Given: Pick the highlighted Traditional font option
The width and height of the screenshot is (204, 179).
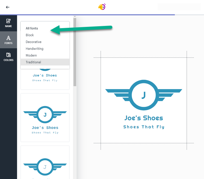Looking at the screenshot, I should coord(33,62).
